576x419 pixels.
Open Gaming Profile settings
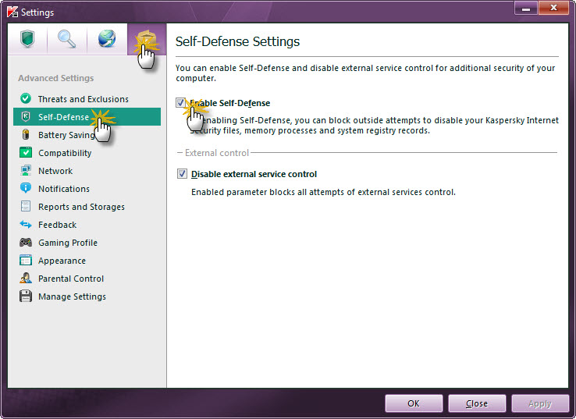[87, 243]
